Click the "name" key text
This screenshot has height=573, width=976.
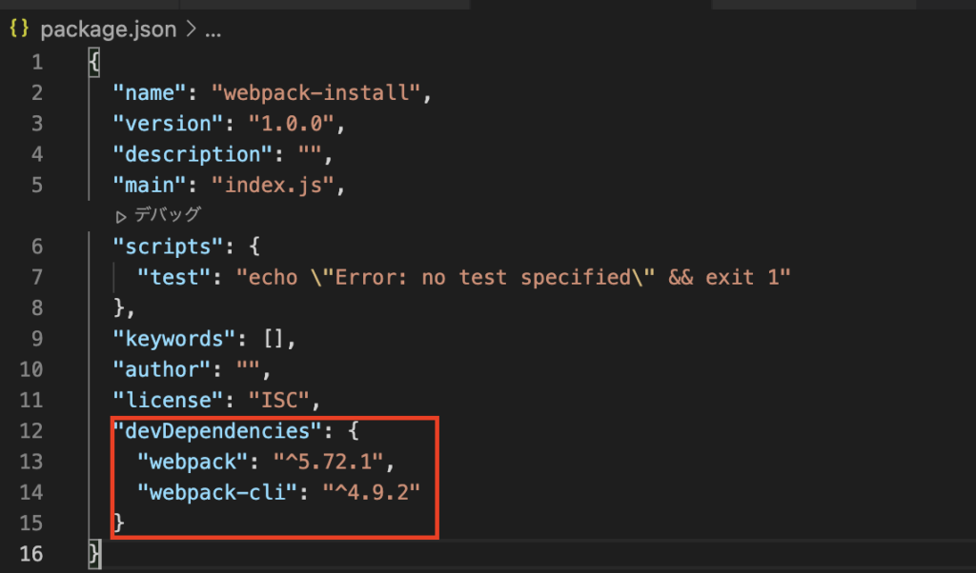pyautogui.click(x=150, y=93)
